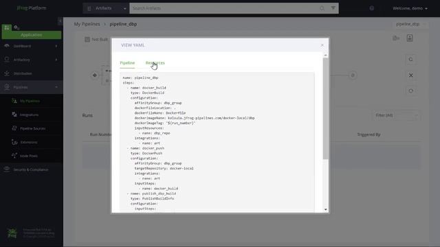Open Pipeline Sources in sidebar
Screen dimensions: 440x247
pos(32,128)
